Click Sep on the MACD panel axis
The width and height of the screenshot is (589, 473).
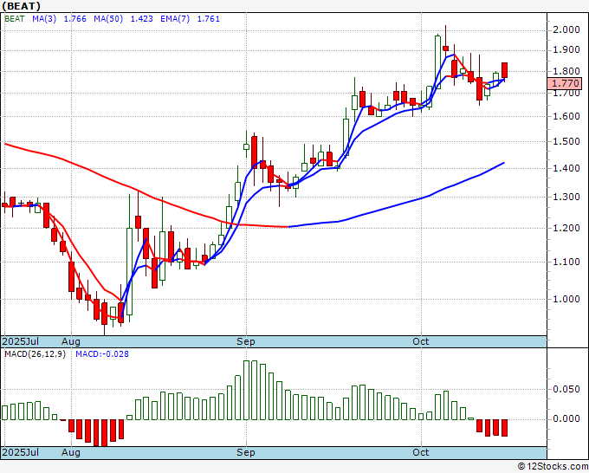[x=246, y=452]
